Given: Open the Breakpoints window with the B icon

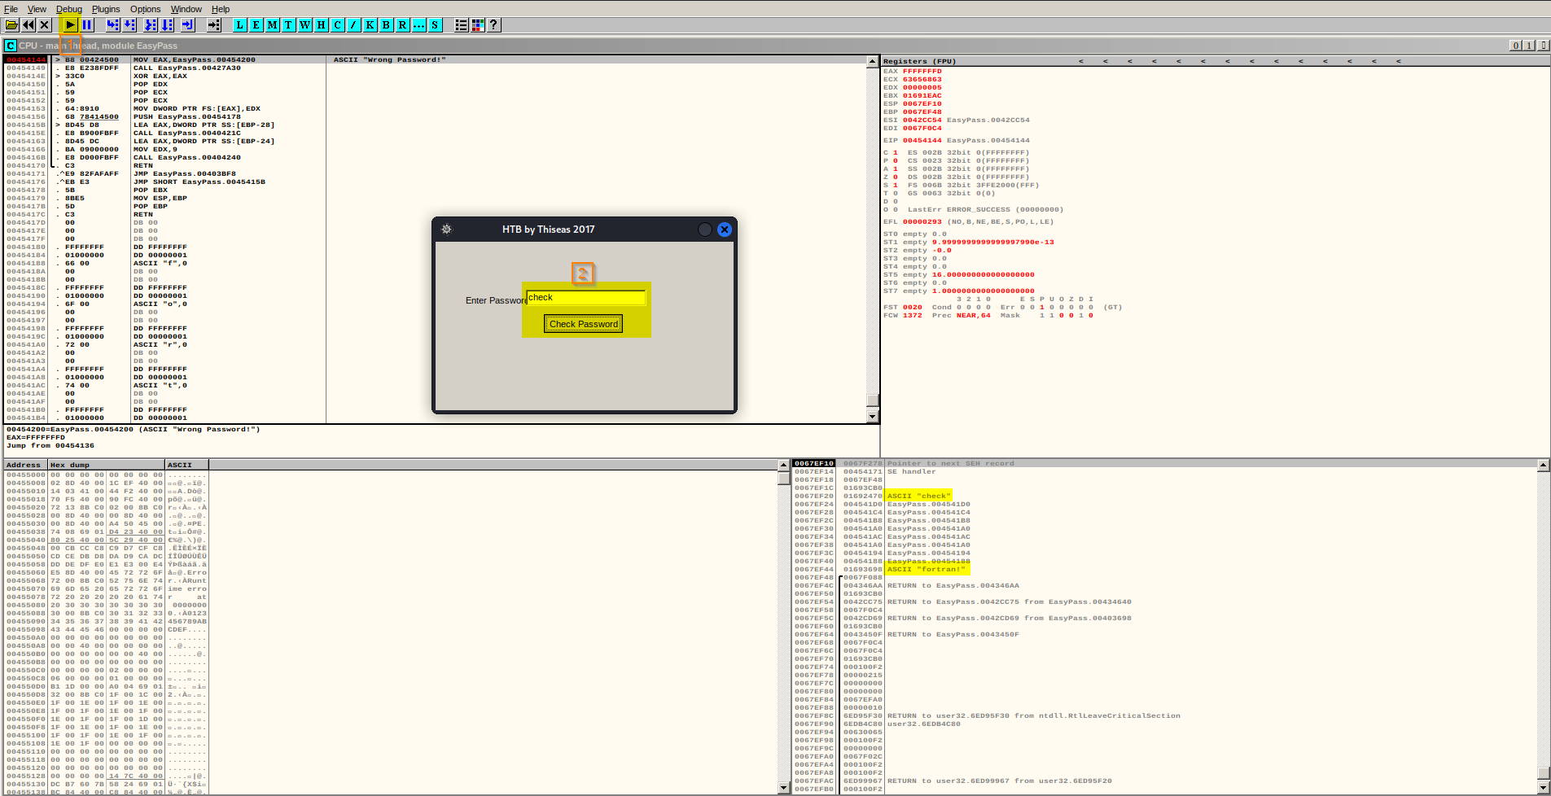Looking at the screenshot, I should point(387,25).
